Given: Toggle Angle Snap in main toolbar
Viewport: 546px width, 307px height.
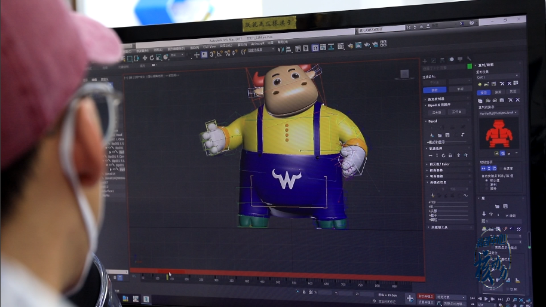Looking at the screenshot, I should 220,54.
